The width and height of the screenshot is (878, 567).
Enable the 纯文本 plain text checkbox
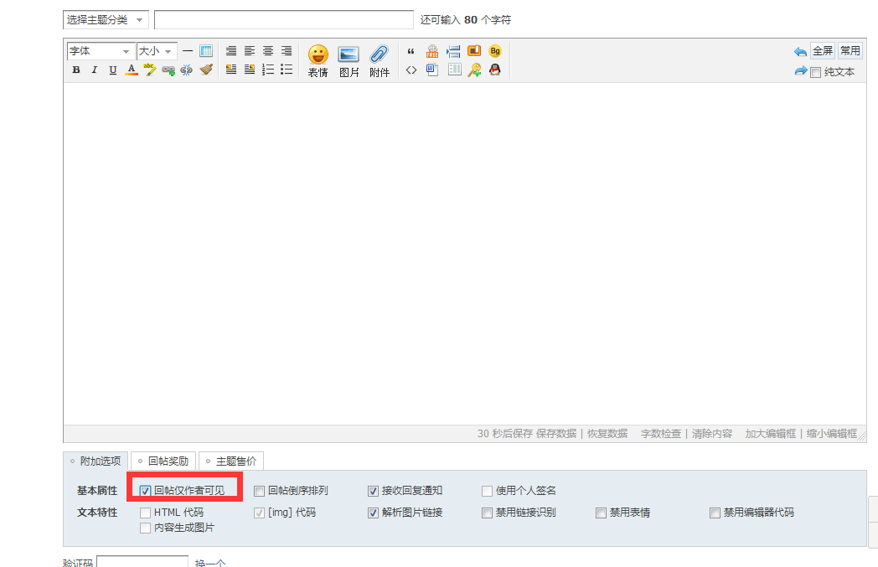tap(816, 72)
